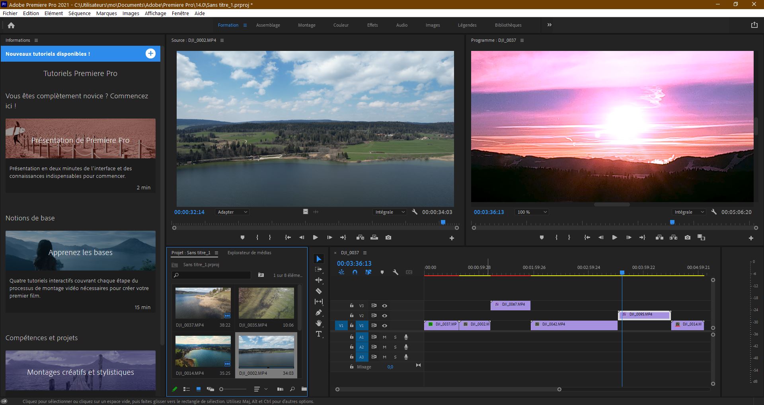
Task: Expand the overflow workspaces chevron
Action: coord(549,25)
